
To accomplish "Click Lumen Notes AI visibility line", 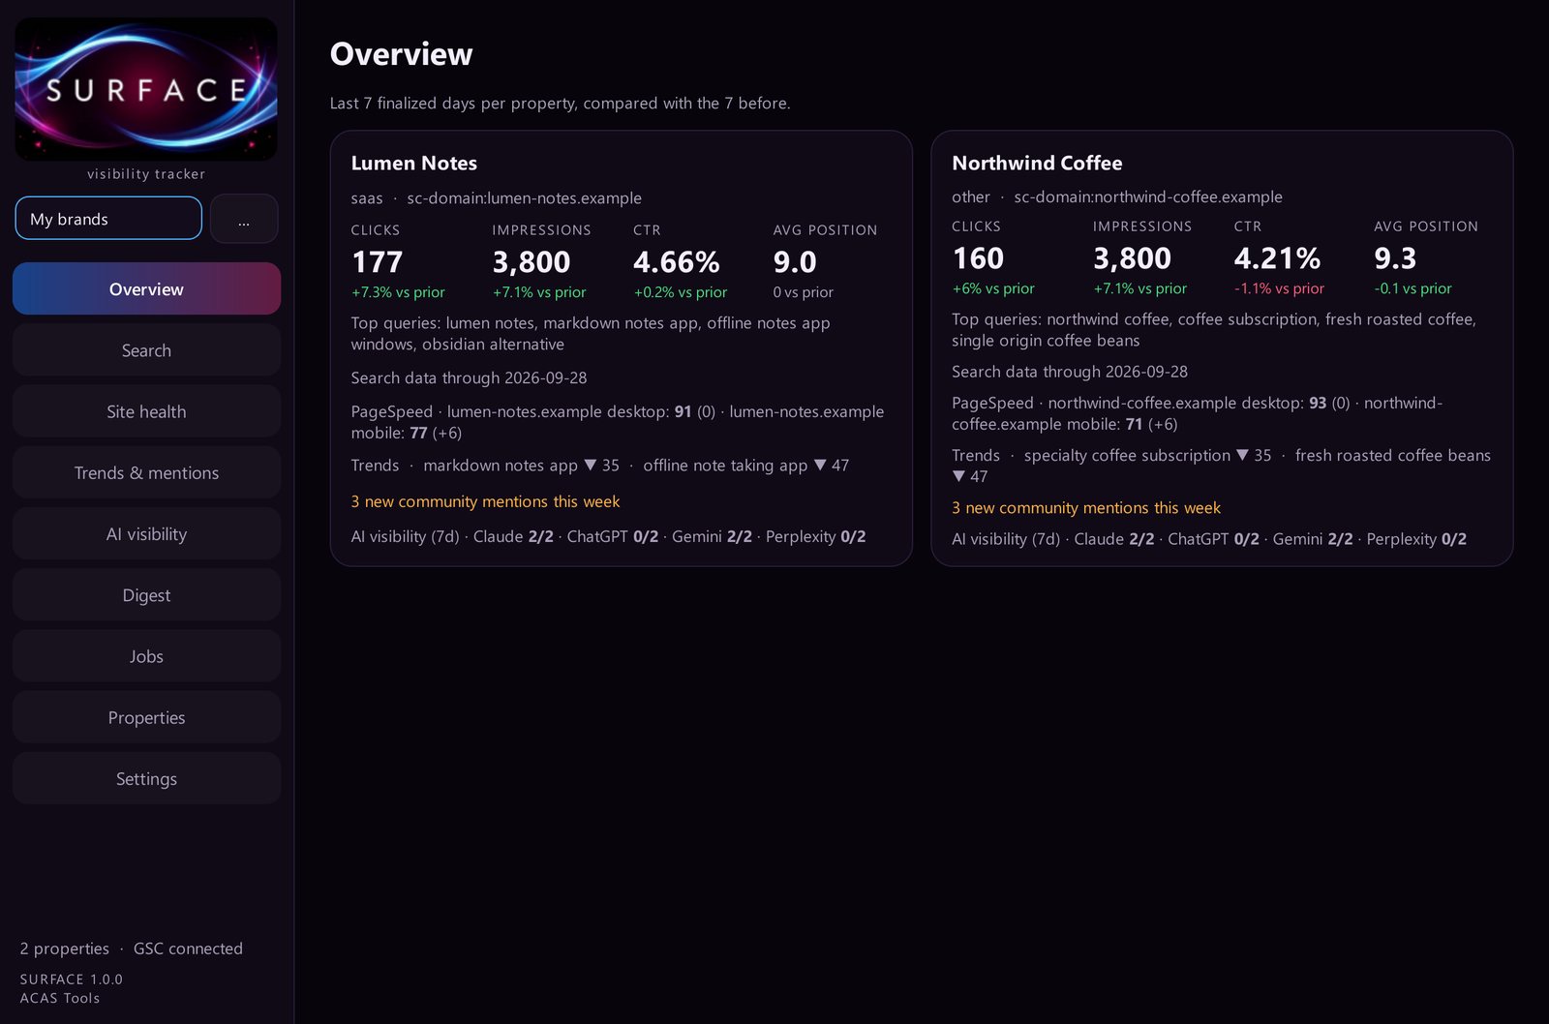I will [608, 536].
